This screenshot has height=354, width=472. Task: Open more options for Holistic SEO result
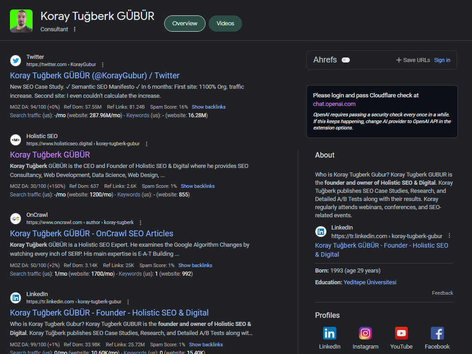147,144
